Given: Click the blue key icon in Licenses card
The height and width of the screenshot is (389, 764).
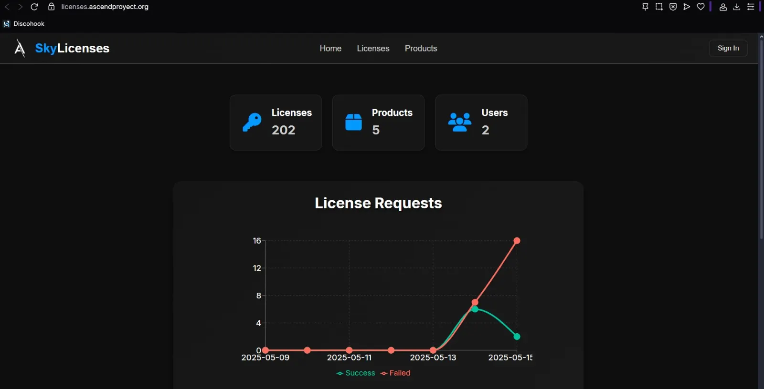Looking at the screenshot, I should pyautogui.click(x=252, y=122).
